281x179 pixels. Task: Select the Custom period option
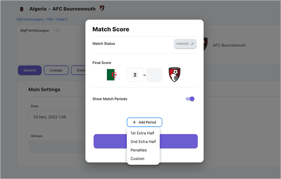pos(137,158)
